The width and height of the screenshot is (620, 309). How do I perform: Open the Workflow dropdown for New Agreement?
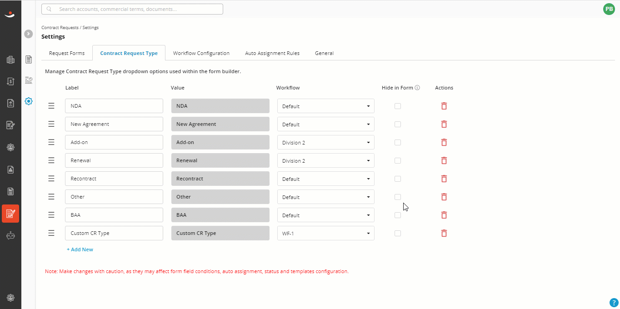pos(326,124)
